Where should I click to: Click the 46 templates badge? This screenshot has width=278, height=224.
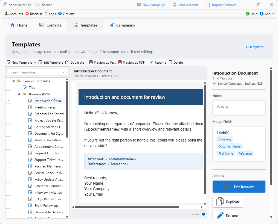[x=254, y=47]
